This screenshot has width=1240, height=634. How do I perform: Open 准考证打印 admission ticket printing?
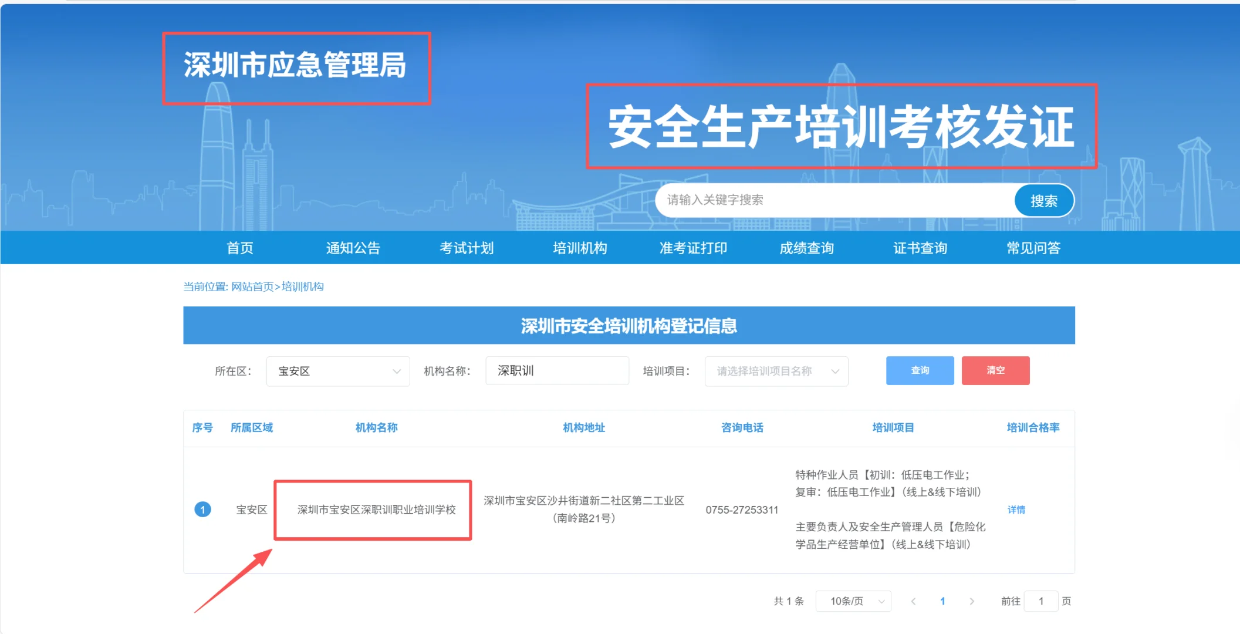(692, 247)
